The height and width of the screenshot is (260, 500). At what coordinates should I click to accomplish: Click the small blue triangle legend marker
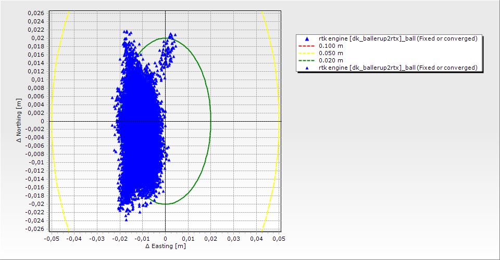[x=307, y=68]
